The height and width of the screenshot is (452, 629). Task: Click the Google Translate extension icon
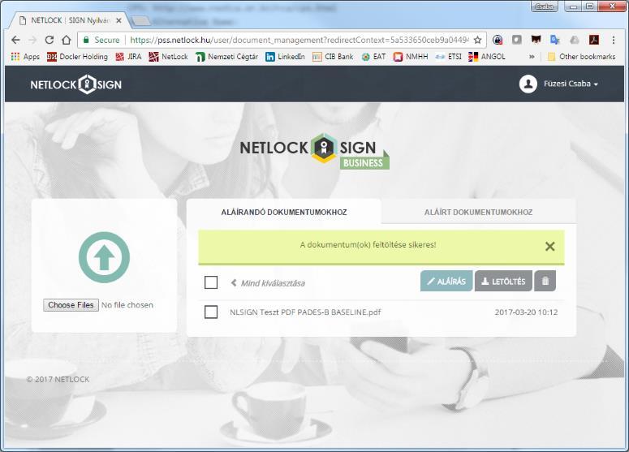point(555,40)
